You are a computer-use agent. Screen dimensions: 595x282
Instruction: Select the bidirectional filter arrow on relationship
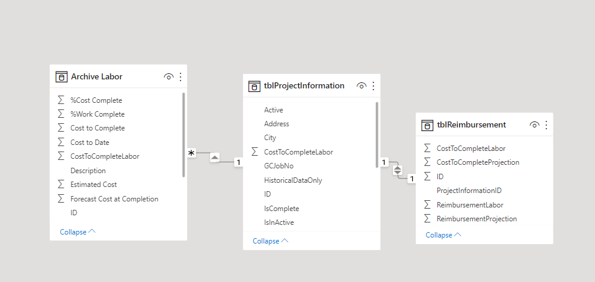pos(397,170)
